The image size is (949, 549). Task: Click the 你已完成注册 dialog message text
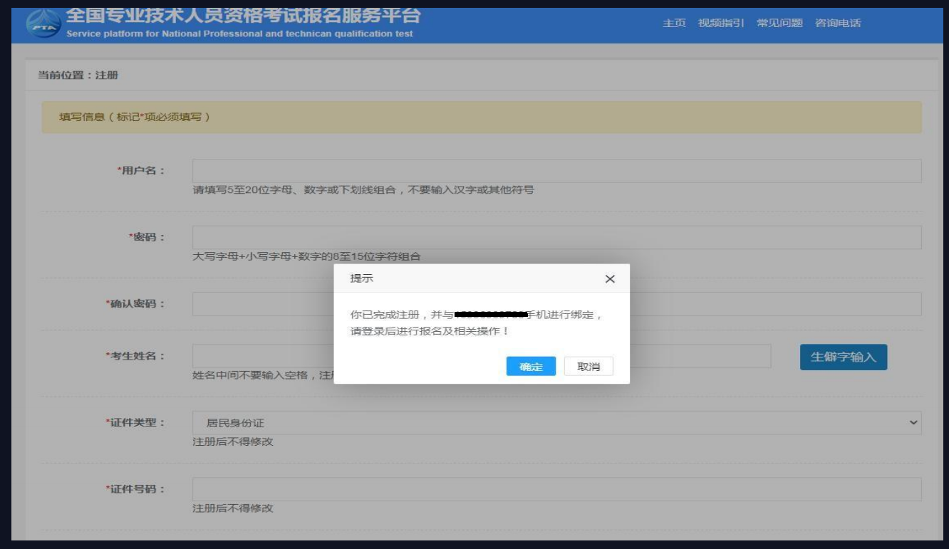tap(477, 323)
